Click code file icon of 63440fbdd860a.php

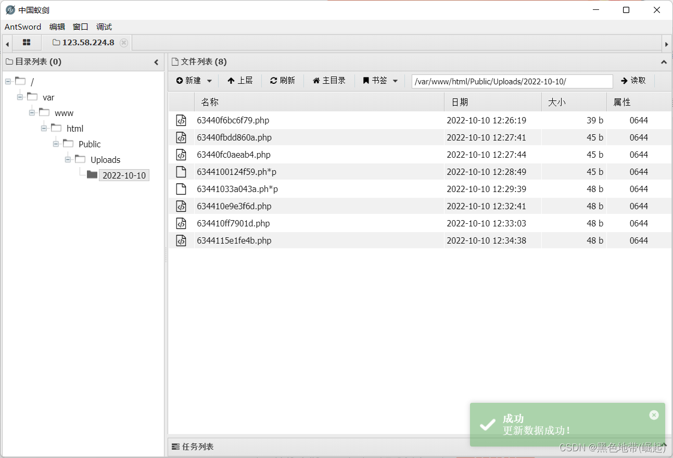point(181,137)
